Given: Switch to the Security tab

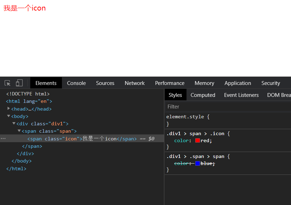Looking at the screenshot, I should [271, 83].
